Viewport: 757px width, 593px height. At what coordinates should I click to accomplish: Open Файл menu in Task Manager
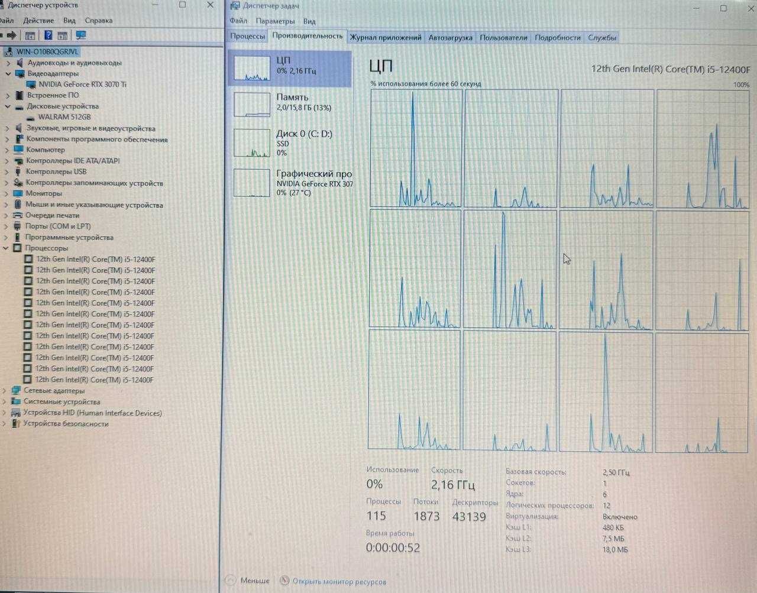(x=238, y=21)
